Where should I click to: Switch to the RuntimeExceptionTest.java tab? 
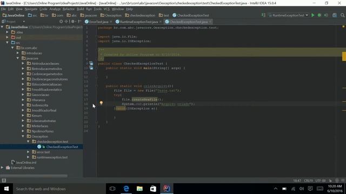[139, 22]
